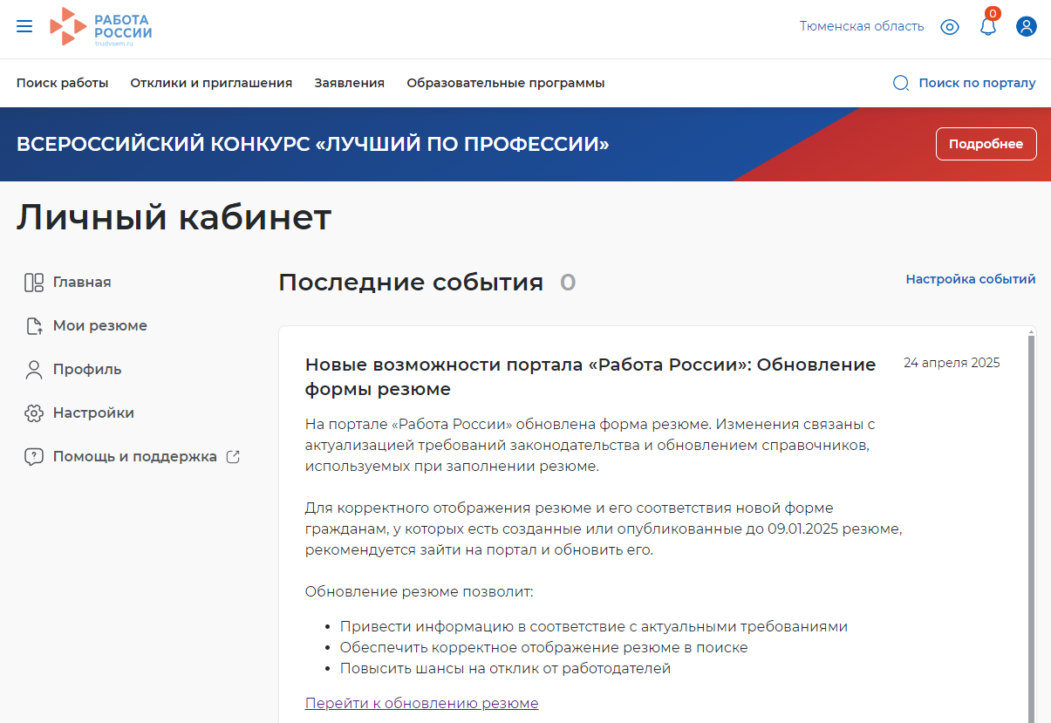Click the portal search magnifier icon

coord(901,83)
